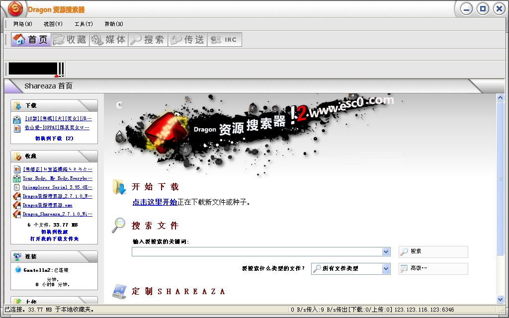Image resolution: width=509 pixels, height=318 pixels.
Task: Click the 搜索文件 magnifier icon
Action: point(118,225)
